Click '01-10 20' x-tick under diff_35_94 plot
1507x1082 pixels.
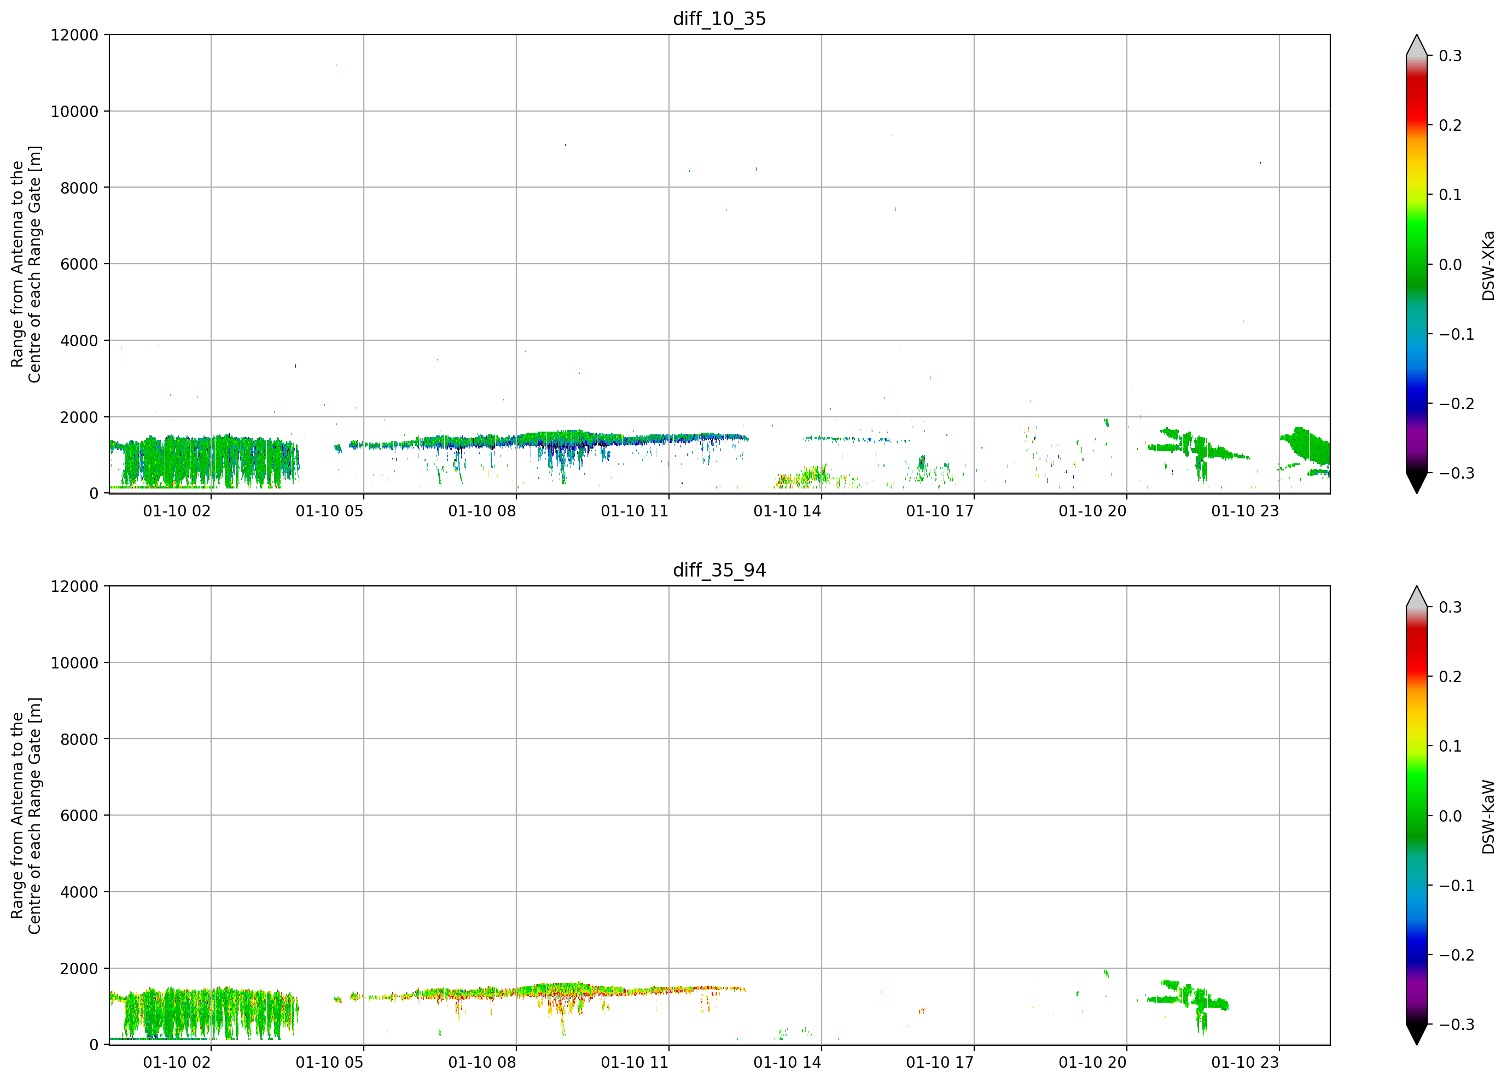coord(1092,1063)
